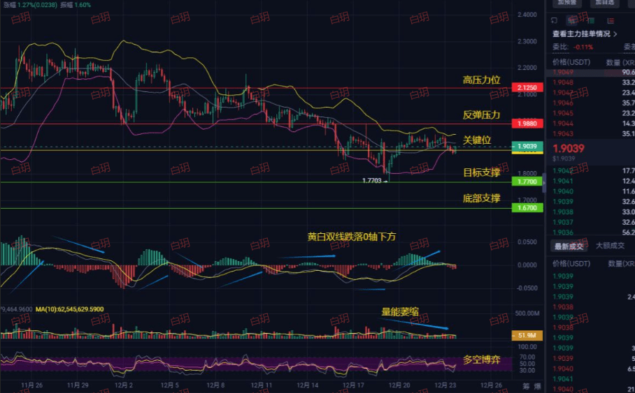Click the refresh icon above the order book
The image size is (635, 393).
[554, 20]
